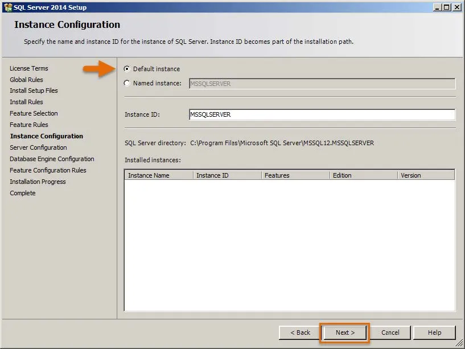This screenshot has width=465, height=349.
Task: Sort by Version column header
Action: coord(426,175)
